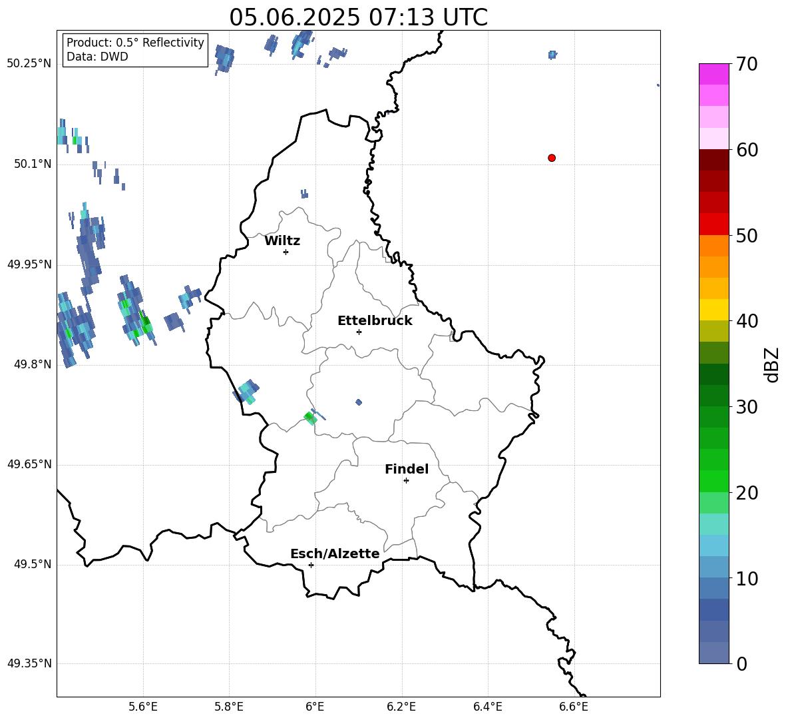This screenshot has height=720, width=788.
Task: Click the magenta top colorbar segment
Action: click(713, 74)
